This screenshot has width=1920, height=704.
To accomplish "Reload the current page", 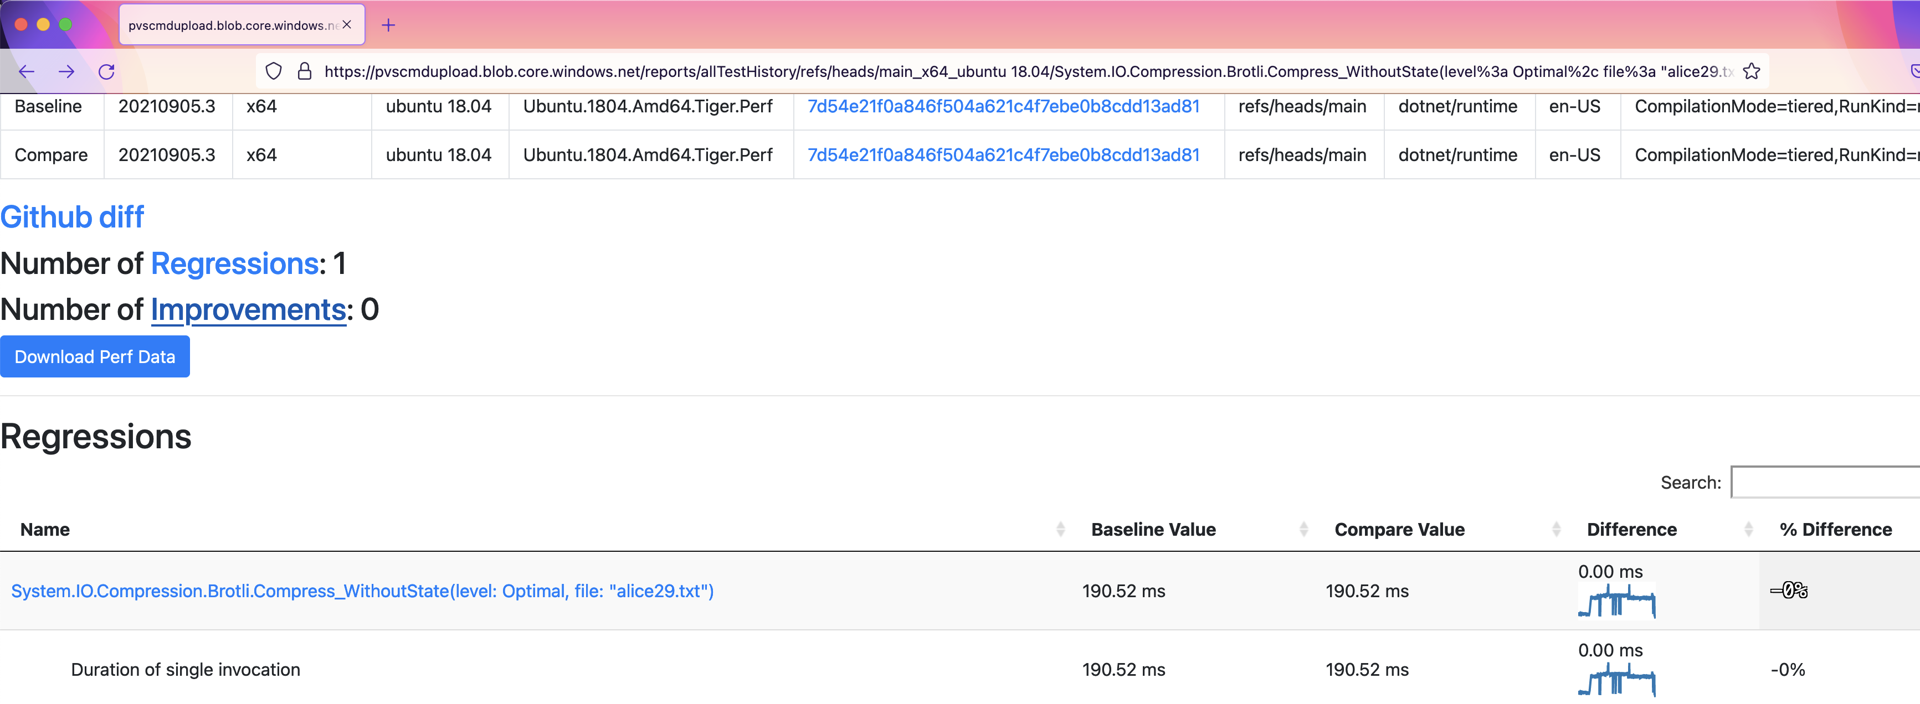I will point(107,71).
